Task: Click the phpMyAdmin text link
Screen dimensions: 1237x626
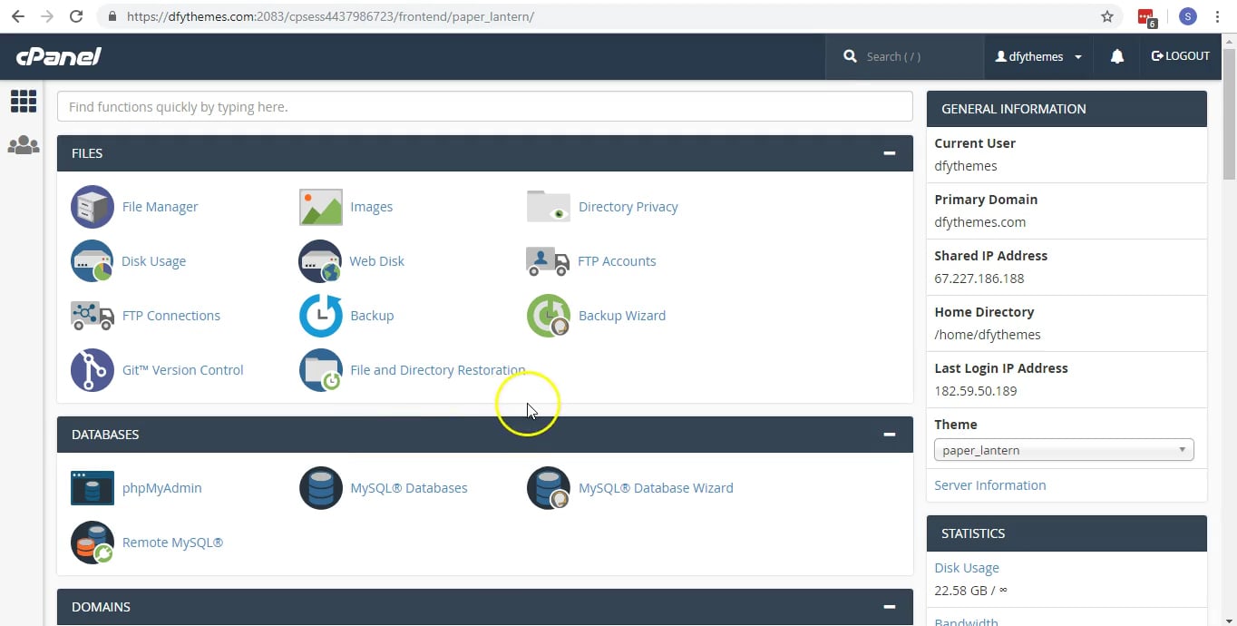Action: click(x=162, y=488)
